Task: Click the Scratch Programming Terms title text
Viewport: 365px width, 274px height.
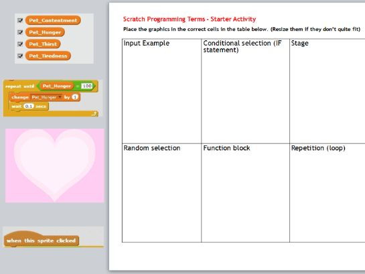Action: pos(190,19)
